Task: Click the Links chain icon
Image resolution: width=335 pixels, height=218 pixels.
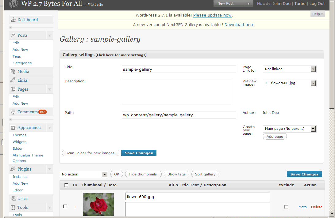Action: (x=13, y=80)
